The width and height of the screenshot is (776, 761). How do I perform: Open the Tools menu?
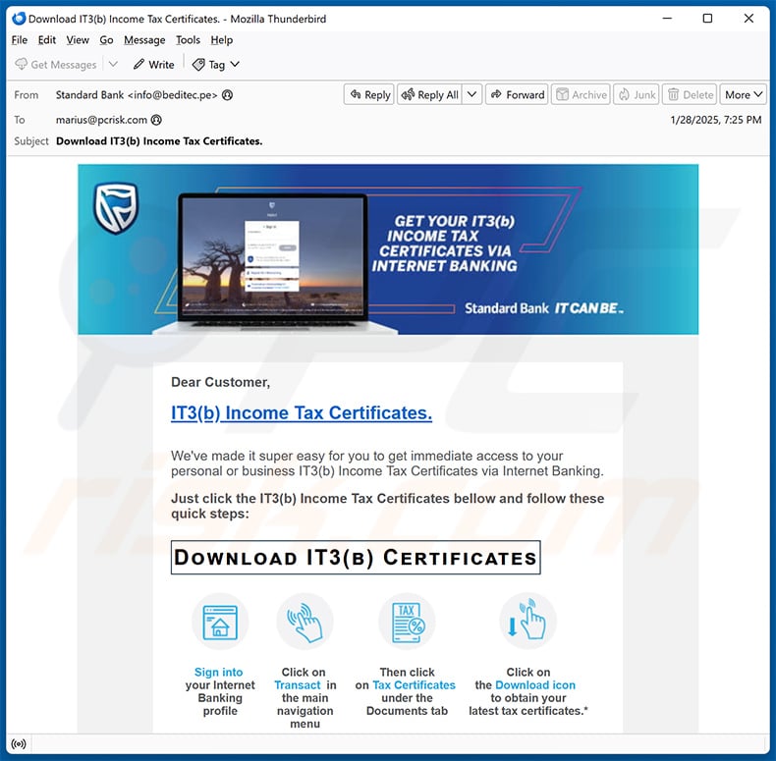click(188, 40)
